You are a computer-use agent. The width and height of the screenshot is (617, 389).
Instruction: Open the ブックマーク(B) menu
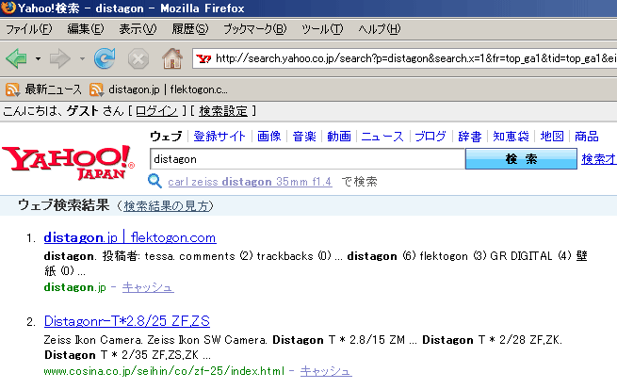point(255,28)
